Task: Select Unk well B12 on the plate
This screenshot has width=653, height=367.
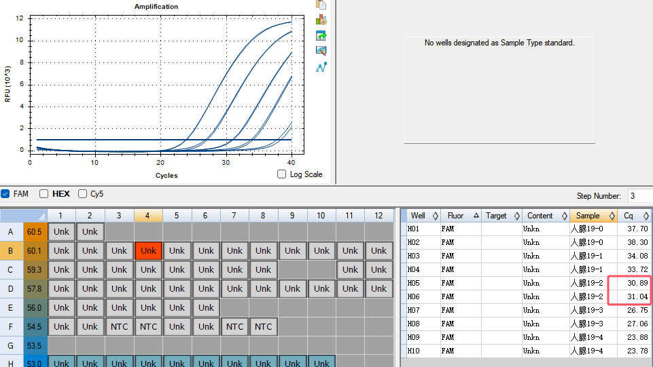Action: click(379, 251)
